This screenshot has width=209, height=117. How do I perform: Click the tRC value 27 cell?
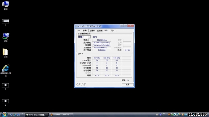(107, 71)
